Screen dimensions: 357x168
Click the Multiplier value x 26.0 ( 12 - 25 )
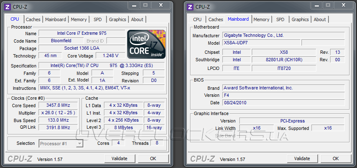[x=58, y=113]
